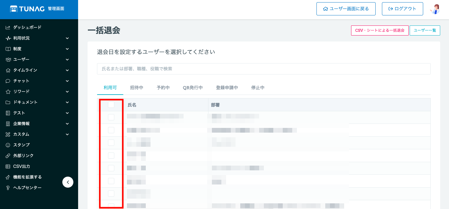
Task: Open スタンプ via its smiley icon
Action: click(x=8, y=145)
